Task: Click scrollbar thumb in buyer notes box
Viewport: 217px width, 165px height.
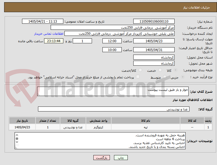Action: click(x=17, y=139)
